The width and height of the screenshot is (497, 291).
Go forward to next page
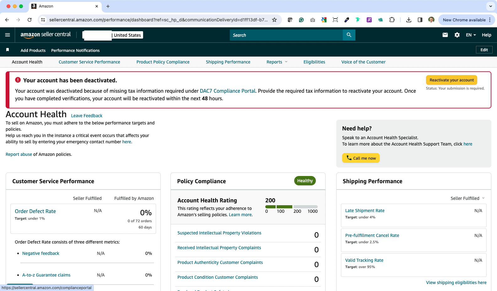18,20
